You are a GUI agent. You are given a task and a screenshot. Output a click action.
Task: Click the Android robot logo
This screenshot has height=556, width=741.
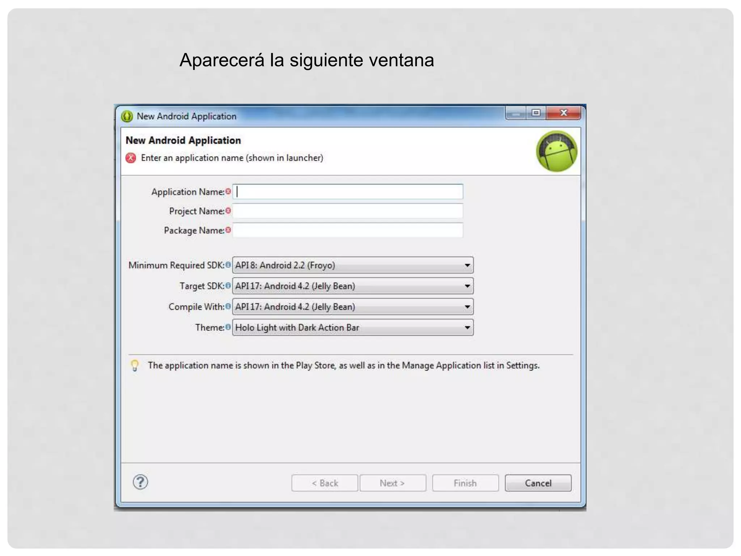556,151
